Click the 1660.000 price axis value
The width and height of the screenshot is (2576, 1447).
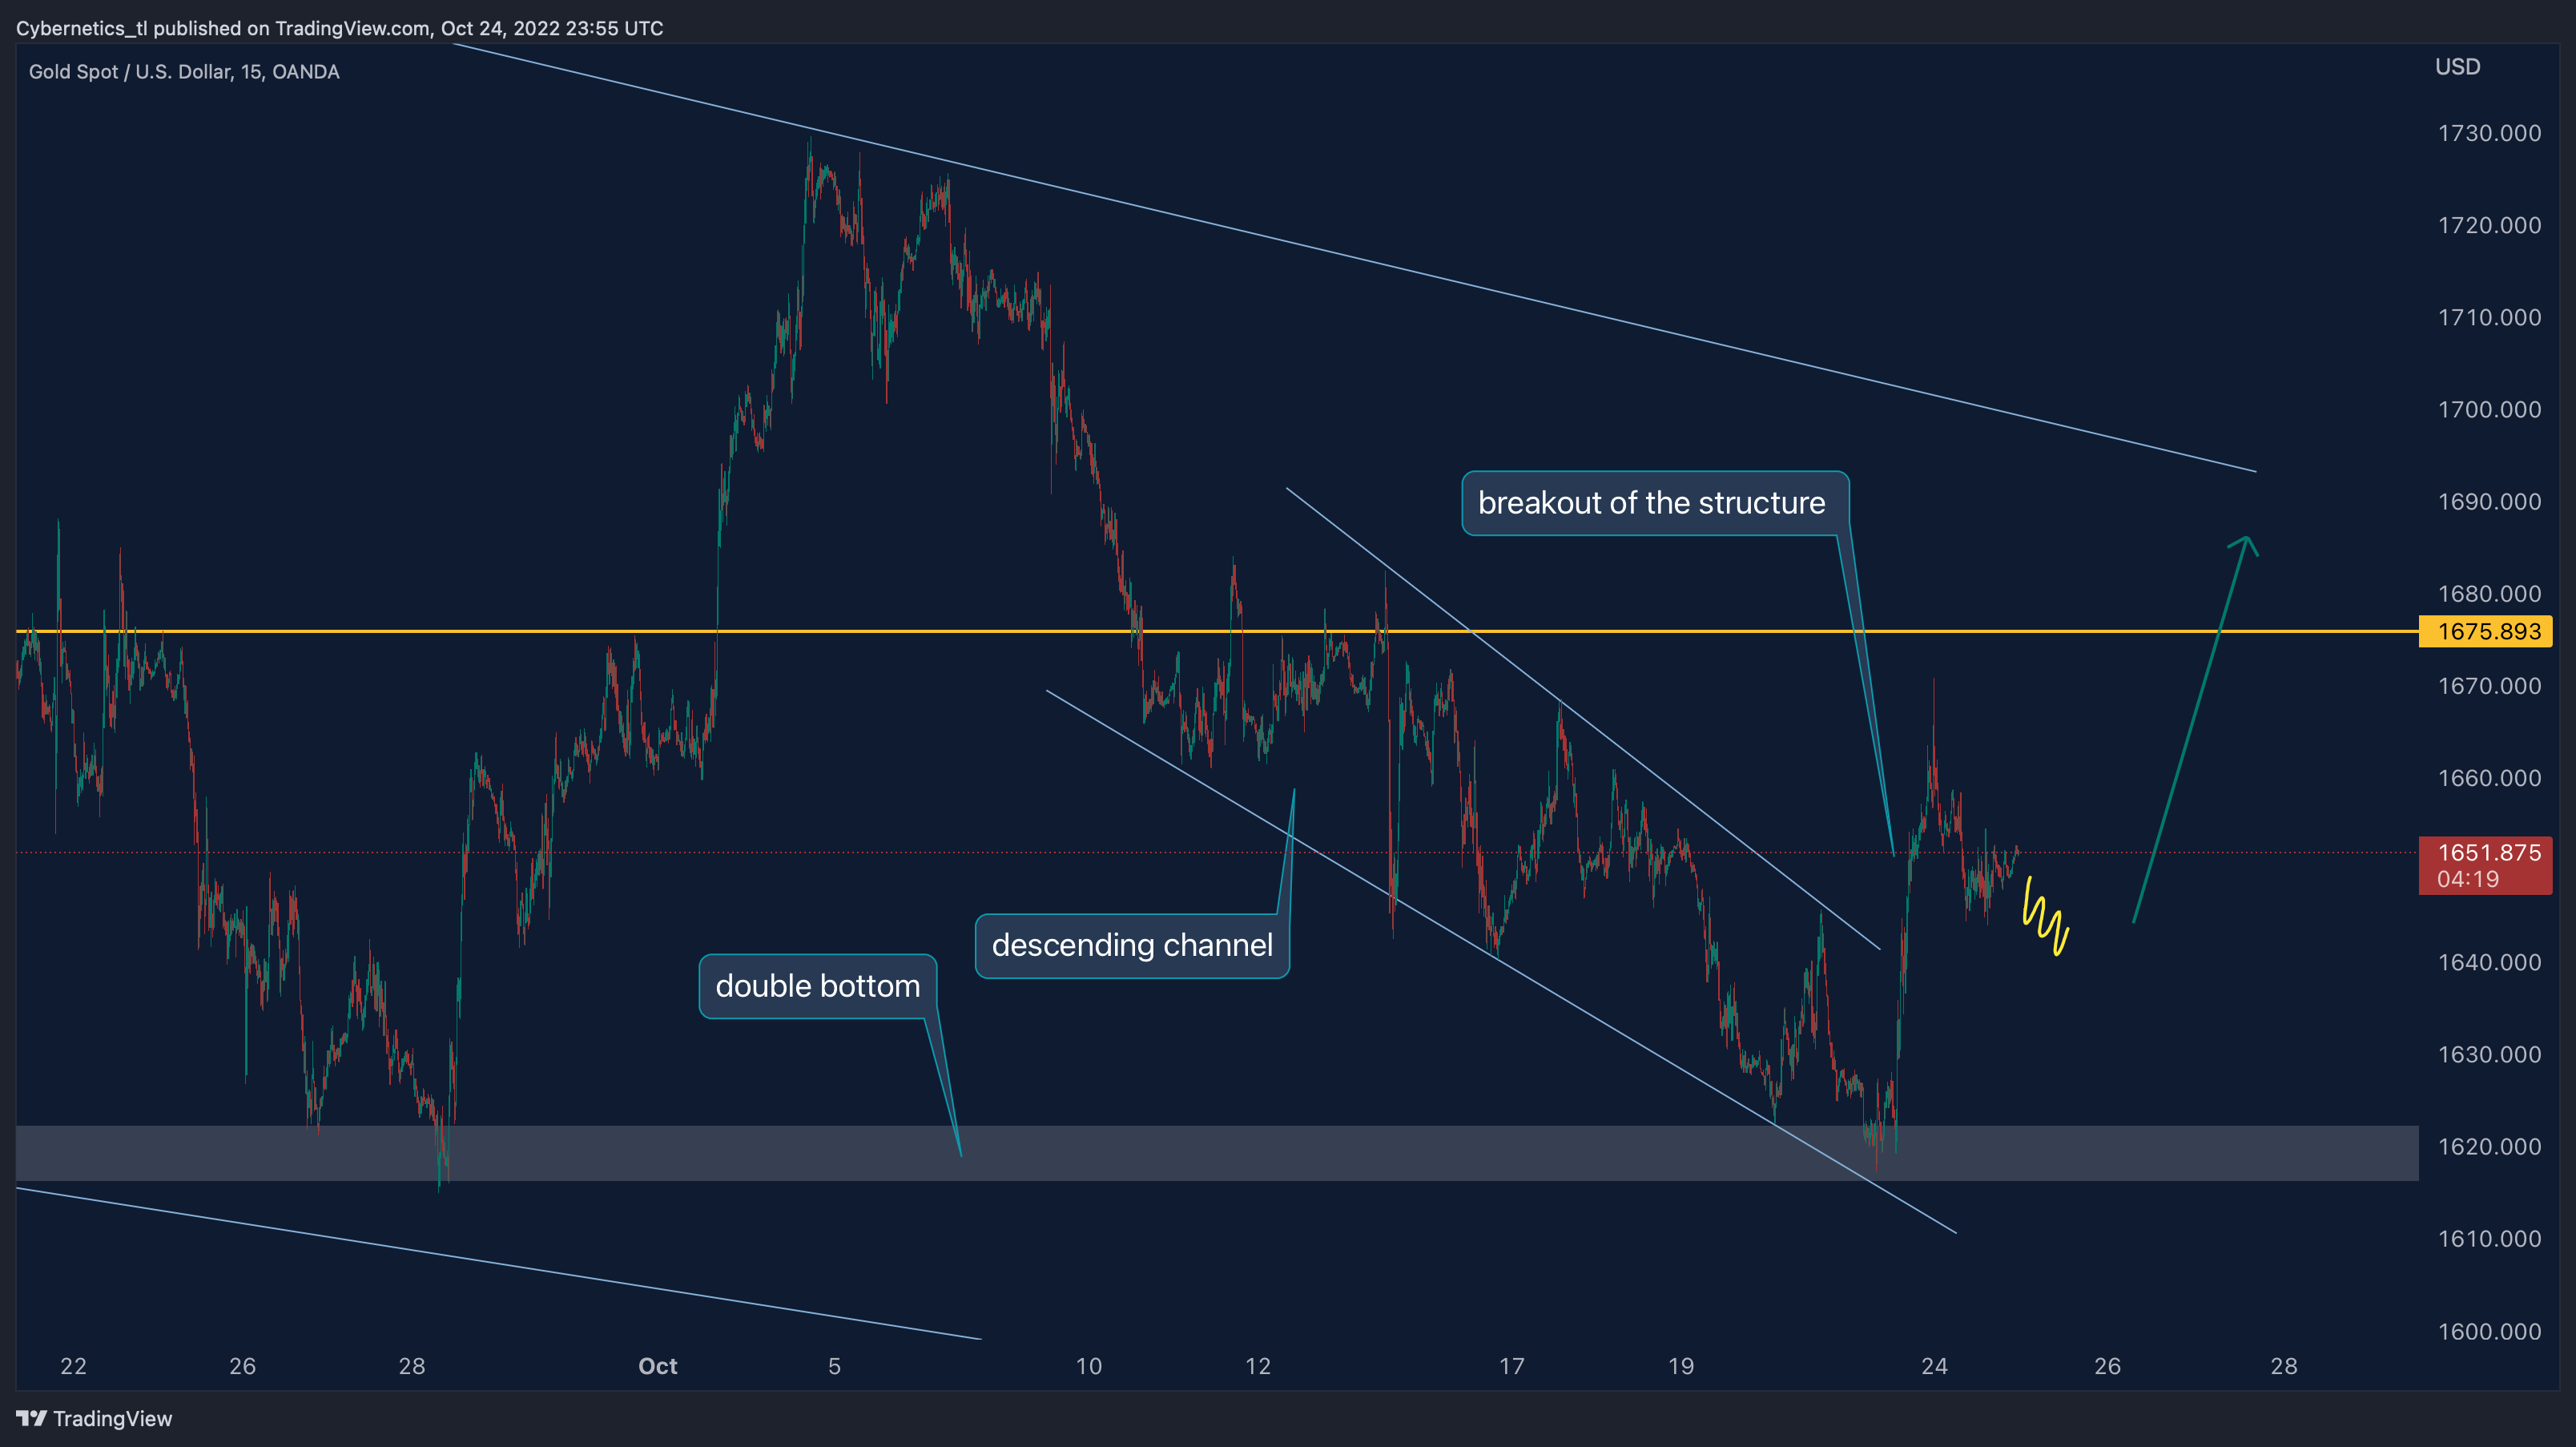(x=2489, y=778)
